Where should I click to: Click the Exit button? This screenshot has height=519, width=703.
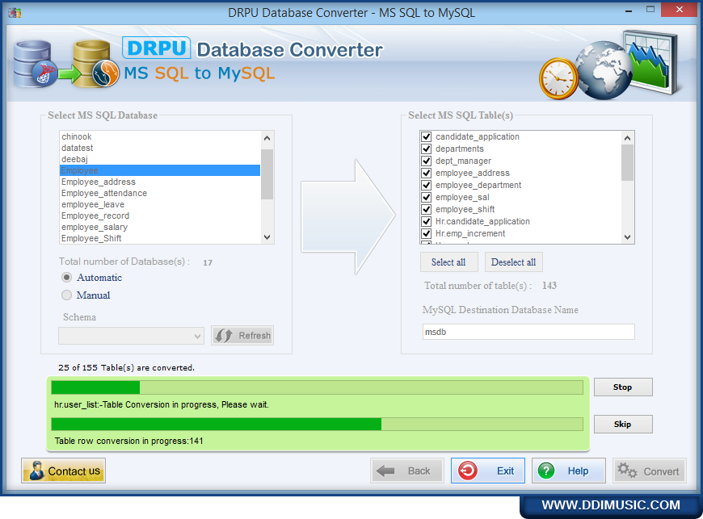(x=488, y=471)
